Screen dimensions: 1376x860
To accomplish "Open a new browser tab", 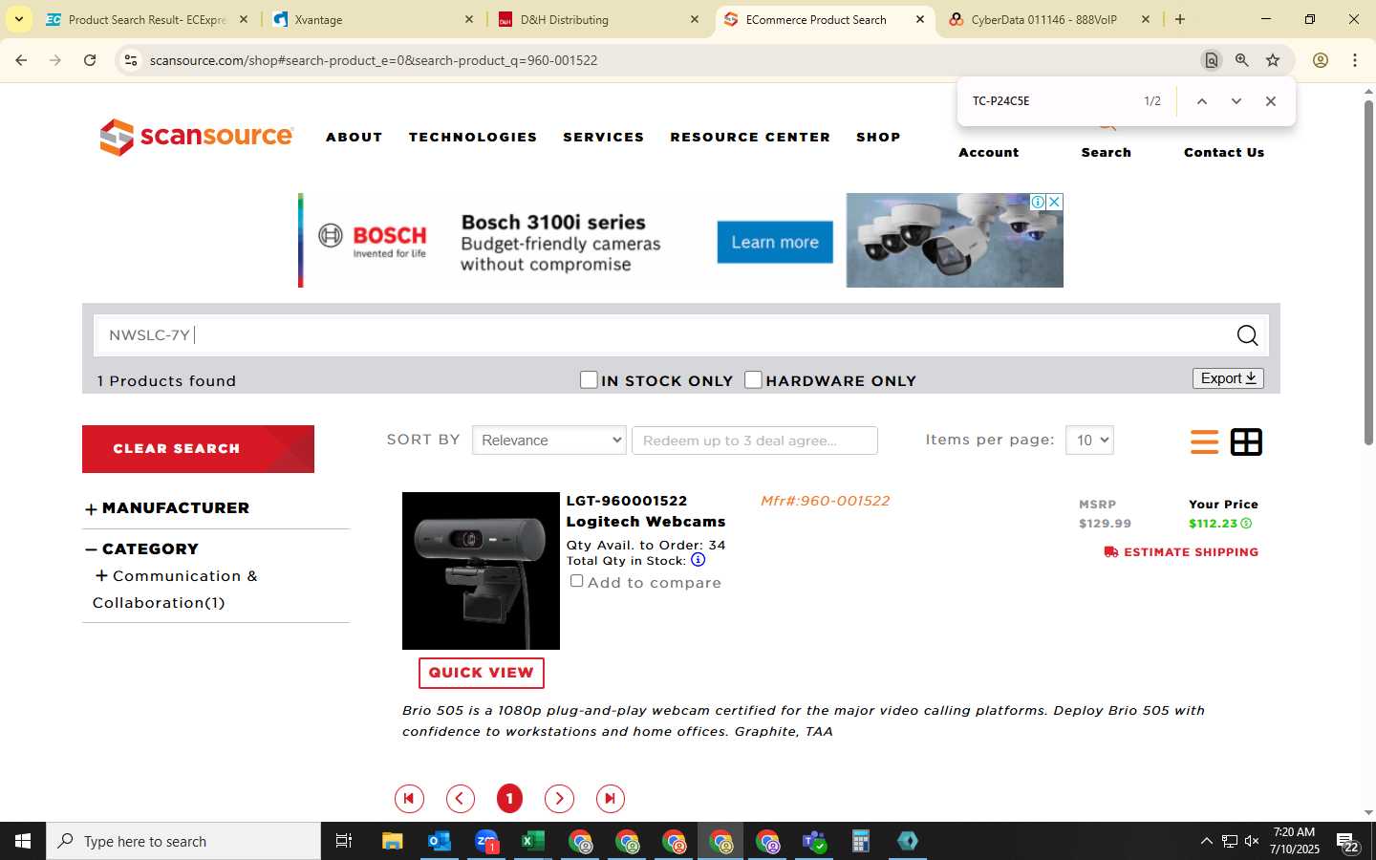I will click(1180, 19).
